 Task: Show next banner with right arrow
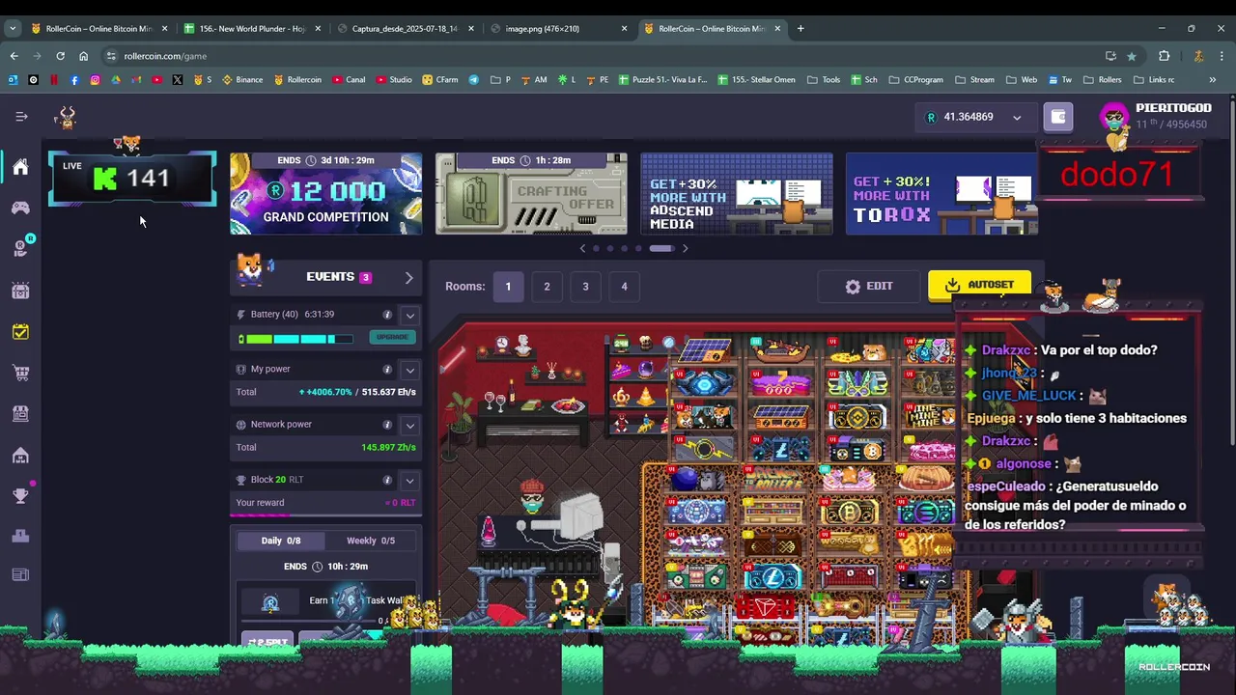point(685,249)
